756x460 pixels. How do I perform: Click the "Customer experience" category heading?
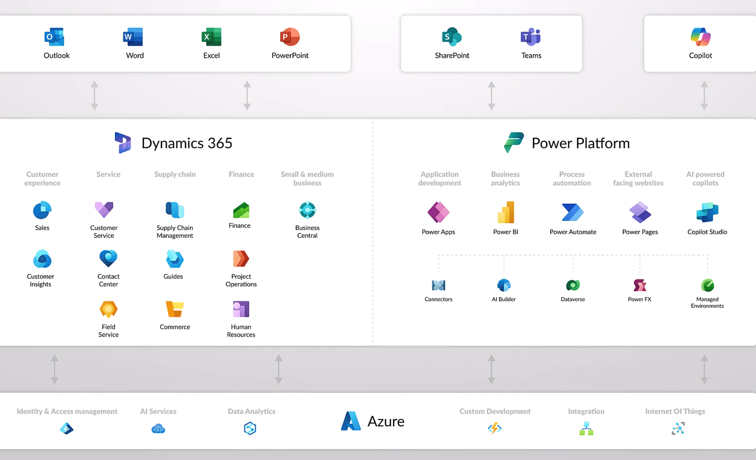coord(43,179)
